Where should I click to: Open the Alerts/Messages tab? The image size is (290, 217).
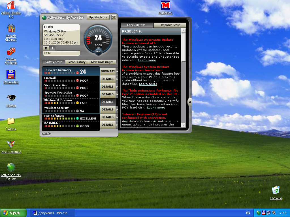[102, 62]
